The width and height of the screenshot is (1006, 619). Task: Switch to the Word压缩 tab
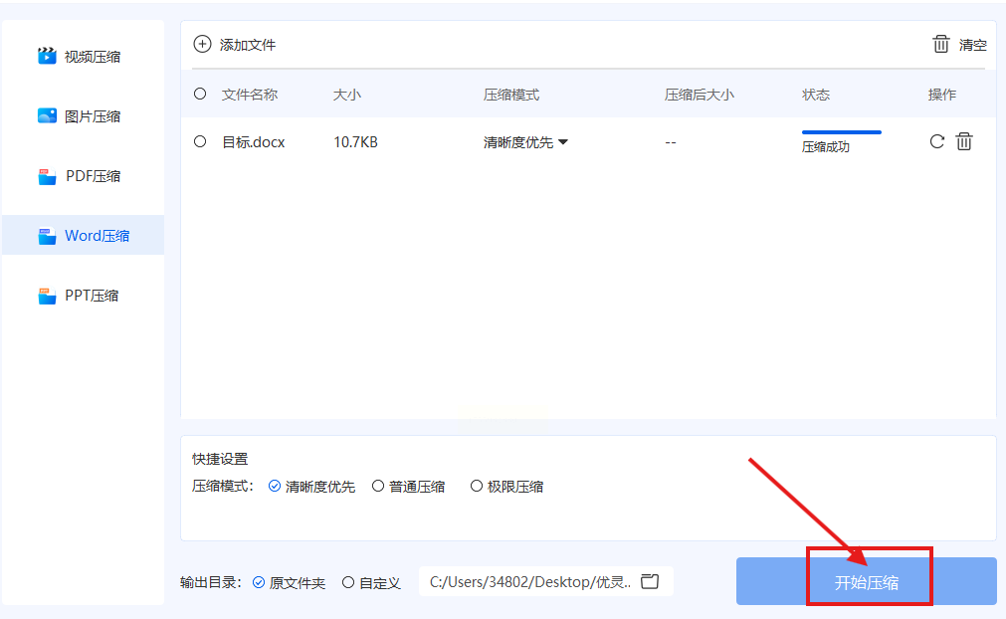pos(84,235)
